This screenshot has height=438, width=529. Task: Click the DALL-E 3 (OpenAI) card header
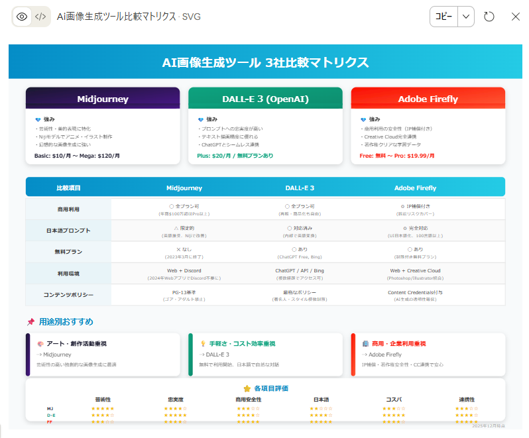(265, 98)
